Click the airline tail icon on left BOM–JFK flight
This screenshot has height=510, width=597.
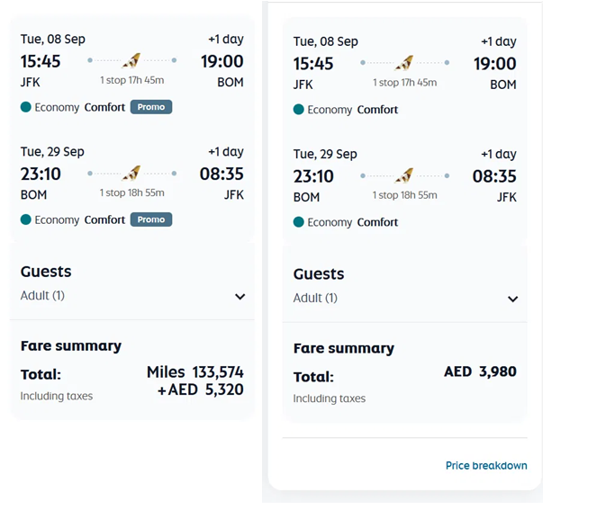click(x=131, y=173)
